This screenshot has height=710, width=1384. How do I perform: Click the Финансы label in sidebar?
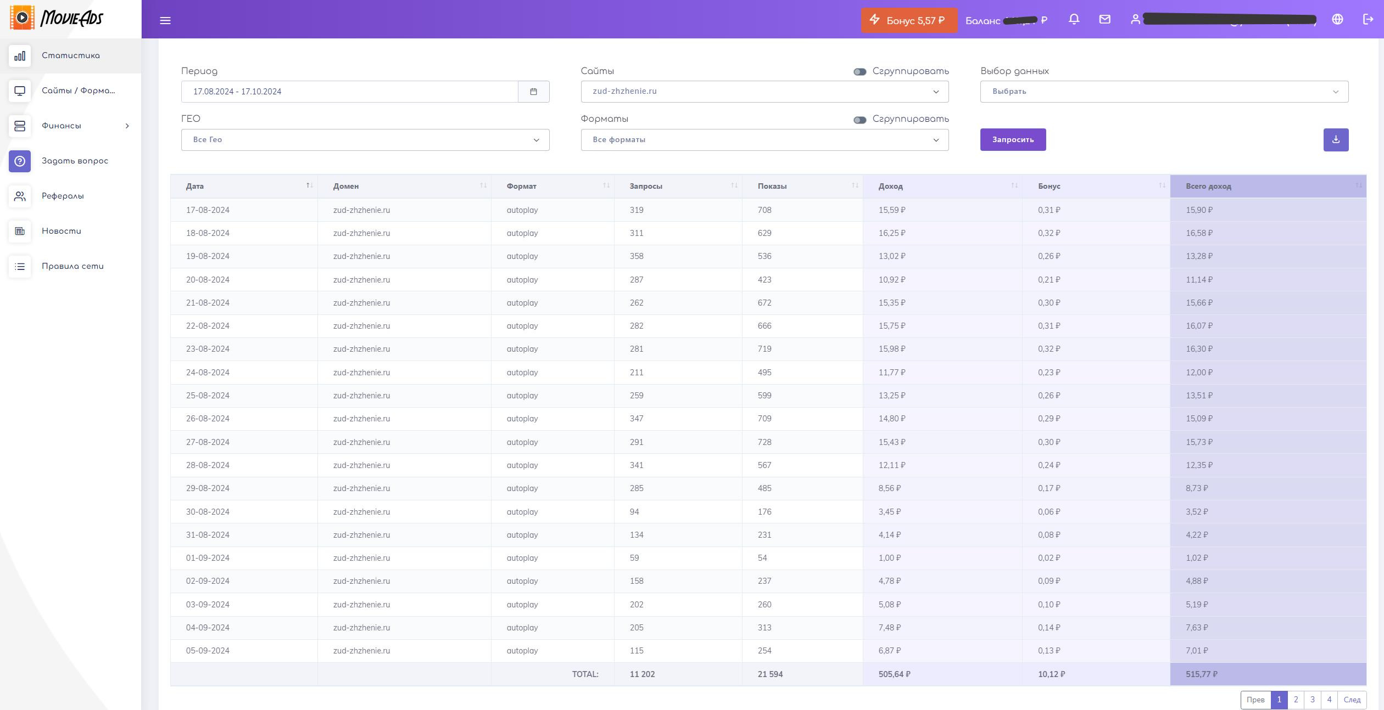62,126
